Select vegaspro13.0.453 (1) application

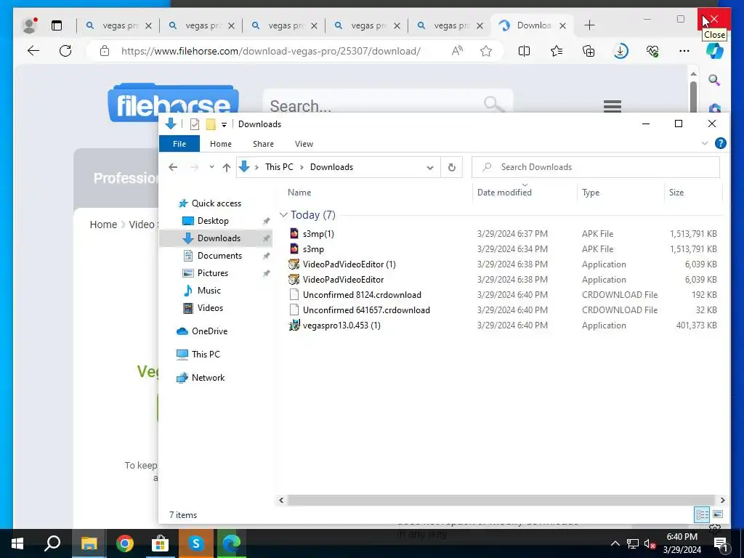click(341, 325)
